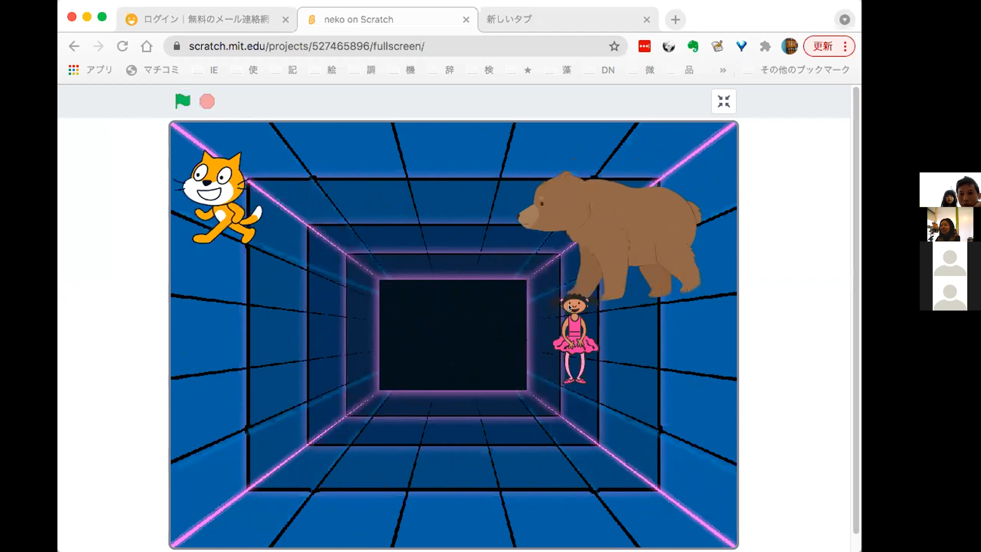981x552 pixels.
Task: Click the ballerina sprite in pink tutu
Action: pyautogui.click(x=576, y=338)
